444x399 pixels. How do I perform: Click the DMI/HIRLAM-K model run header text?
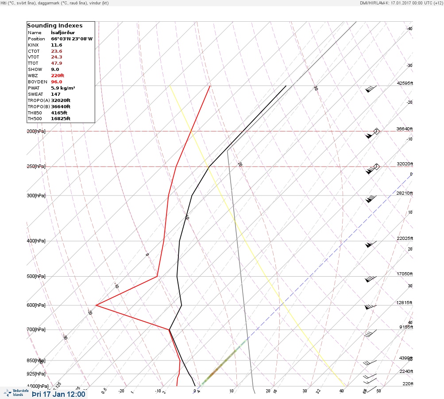(x=401, y=3)
